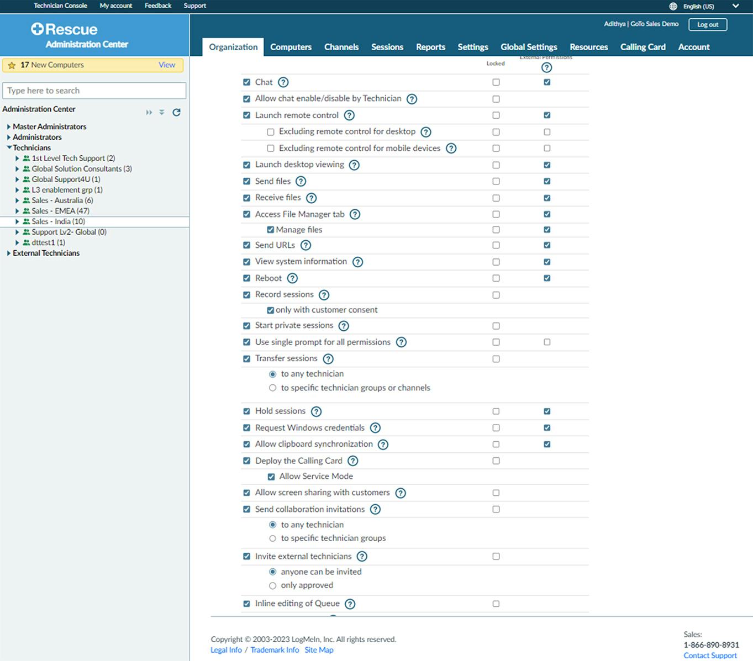View the 17 new computers
The height and width of the screenshot is (661, 753).
167,65
